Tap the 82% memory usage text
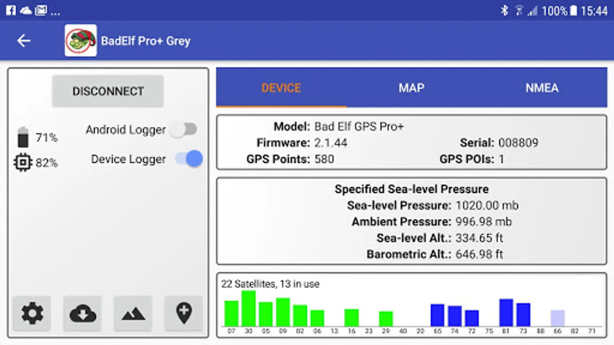Viewport: 614px width, 345px height. coord(47,163)
